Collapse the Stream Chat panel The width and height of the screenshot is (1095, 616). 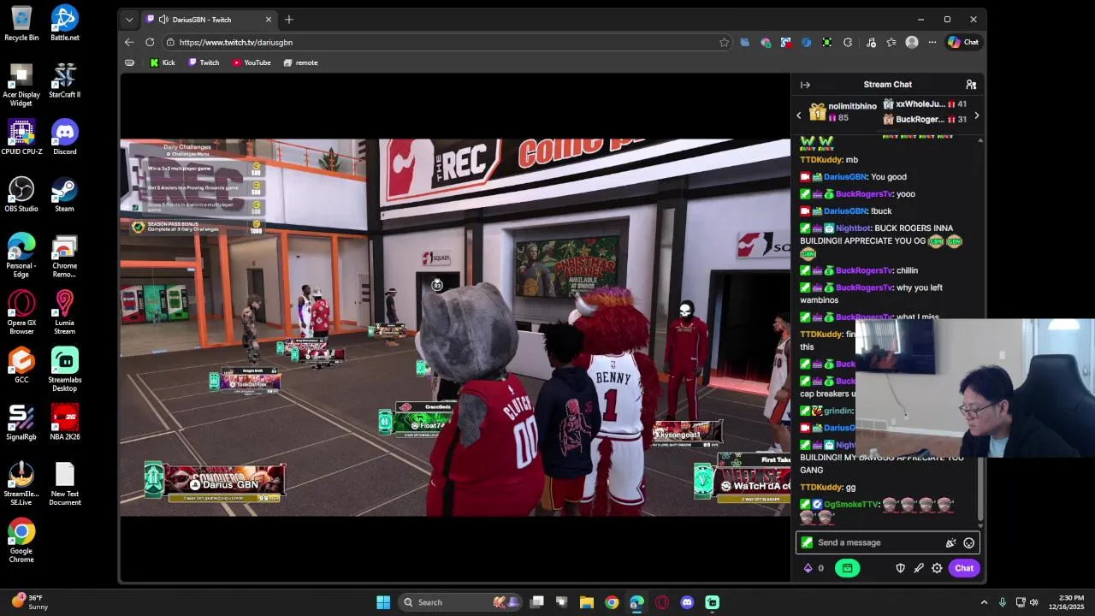(x=805, y=85)
